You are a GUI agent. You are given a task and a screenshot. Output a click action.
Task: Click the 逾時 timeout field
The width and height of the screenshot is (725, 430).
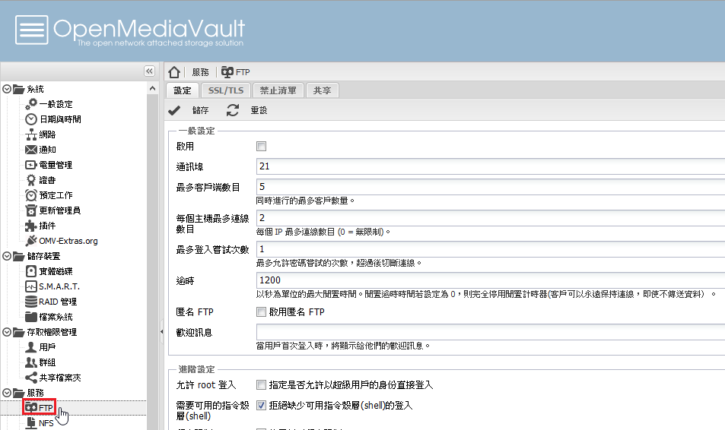[491, 280]
